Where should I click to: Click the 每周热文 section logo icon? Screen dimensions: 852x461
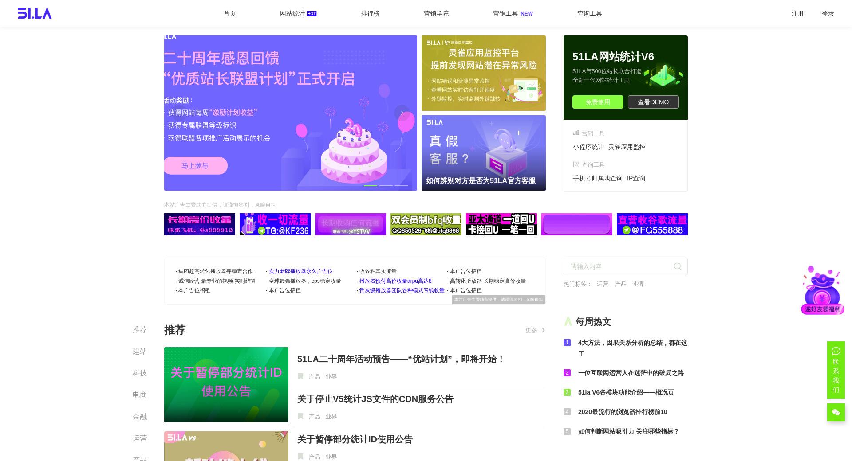point(568,322)
